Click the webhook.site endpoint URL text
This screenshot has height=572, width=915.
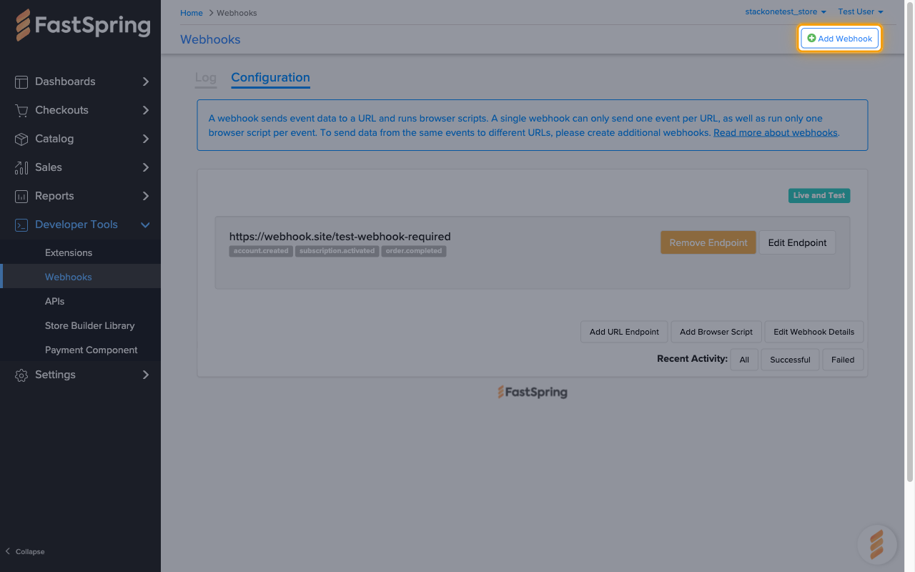[340, 236]
